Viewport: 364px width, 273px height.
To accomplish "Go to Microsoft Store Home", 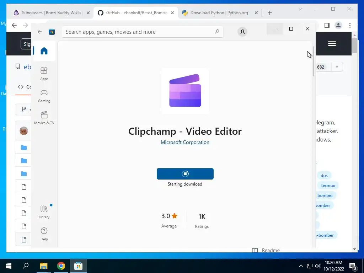I will [44, 51].
